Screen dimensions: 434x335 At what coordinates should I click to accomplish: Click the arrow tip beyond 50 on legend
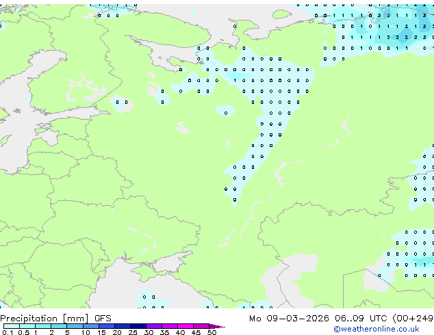217,326
